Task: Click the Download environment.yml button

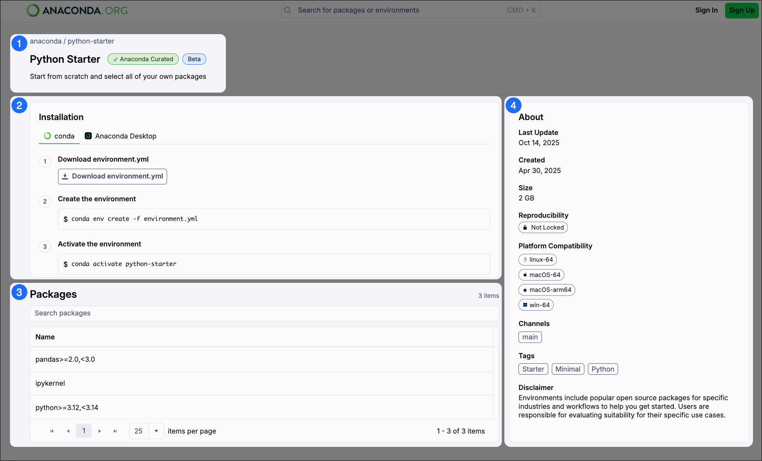Action: click(113, 177)
